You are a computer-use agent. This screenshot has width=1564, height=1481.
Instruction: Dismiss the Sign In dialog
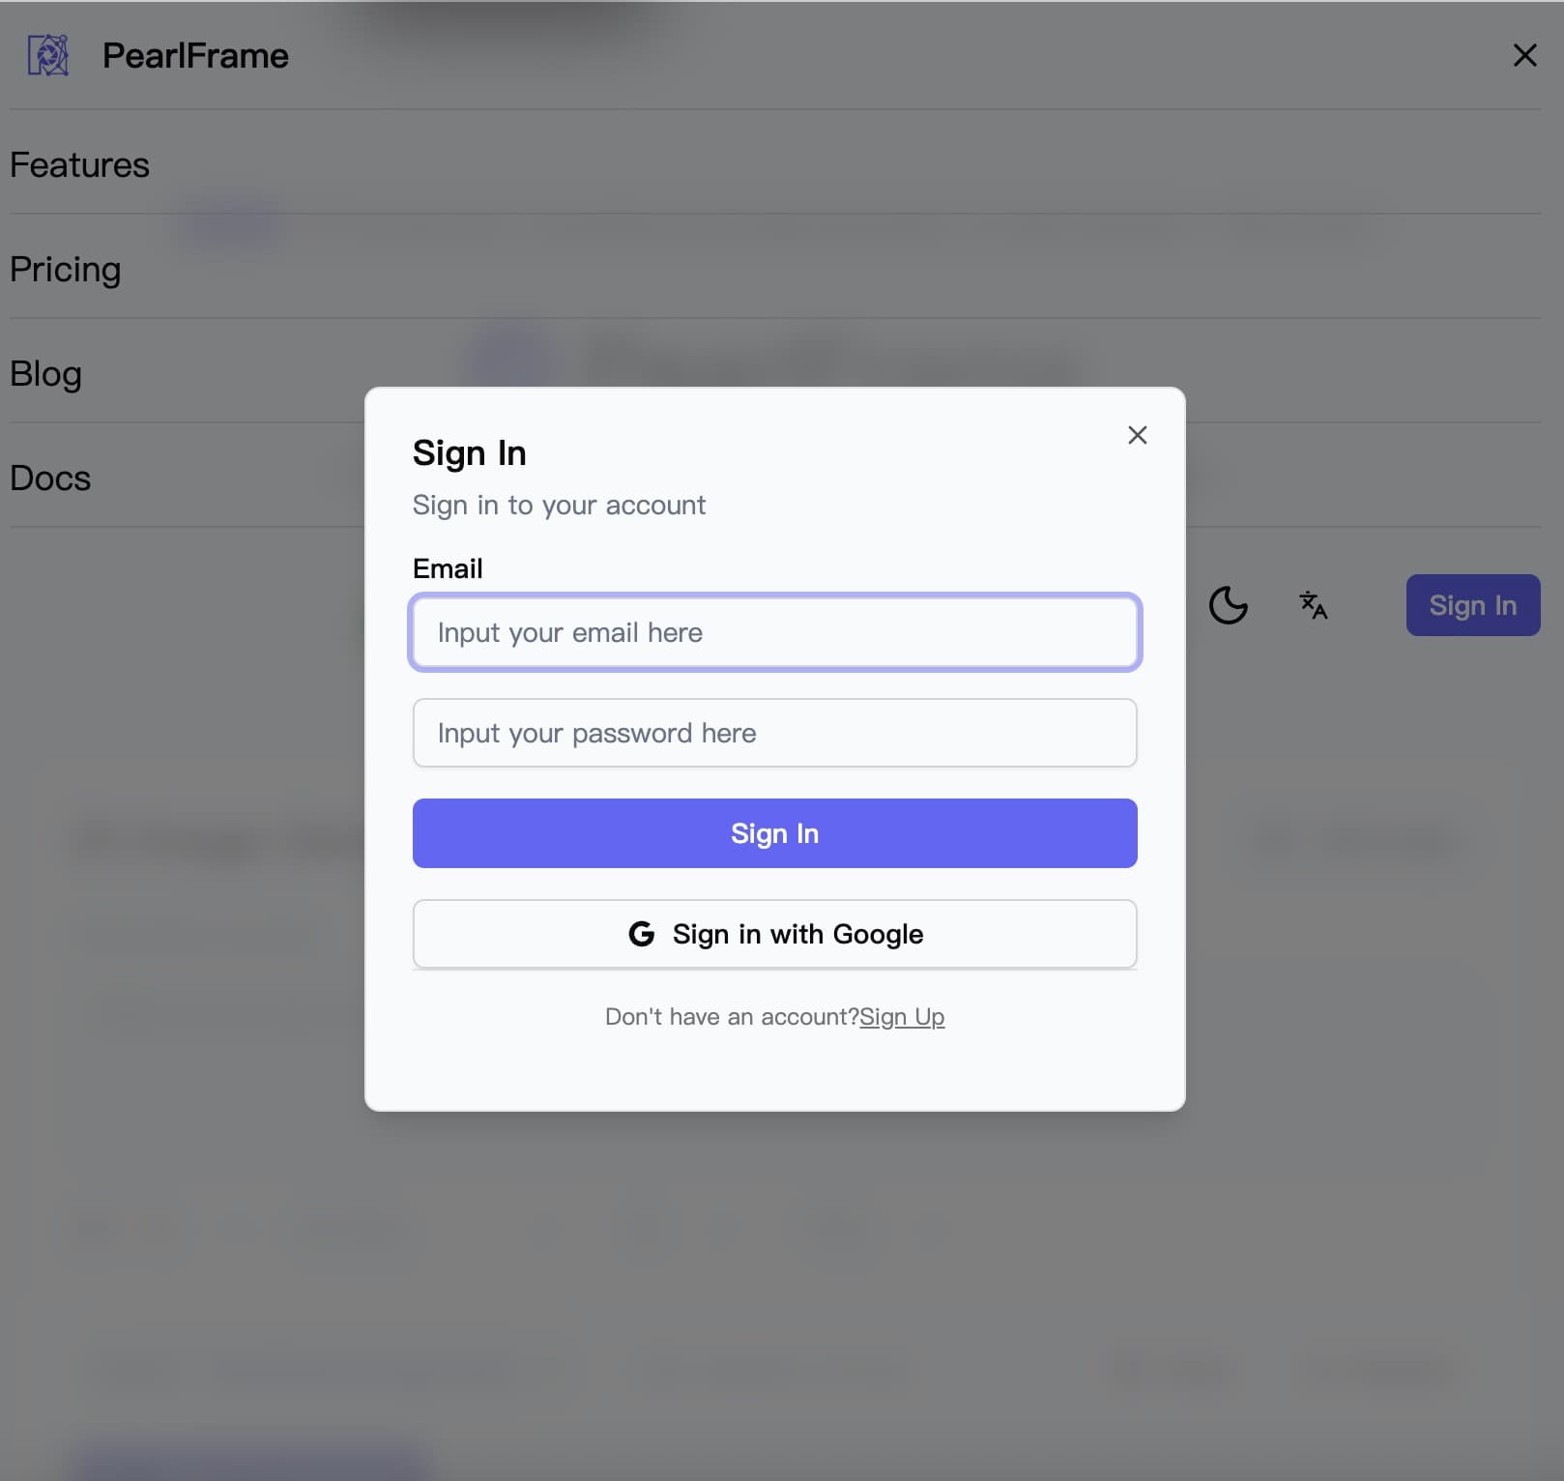click(x=1137, y=435)
